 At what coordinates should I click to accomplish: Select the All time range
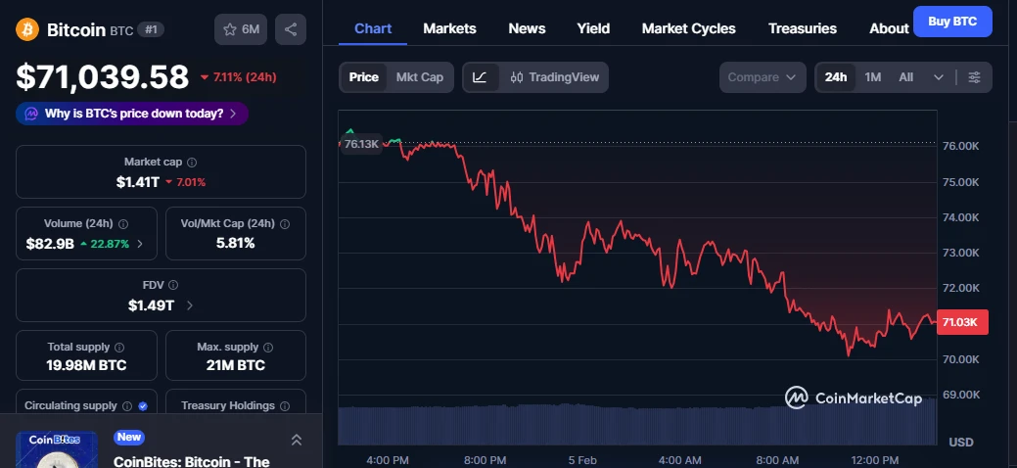pyautogui.click(x=906, y=77)
